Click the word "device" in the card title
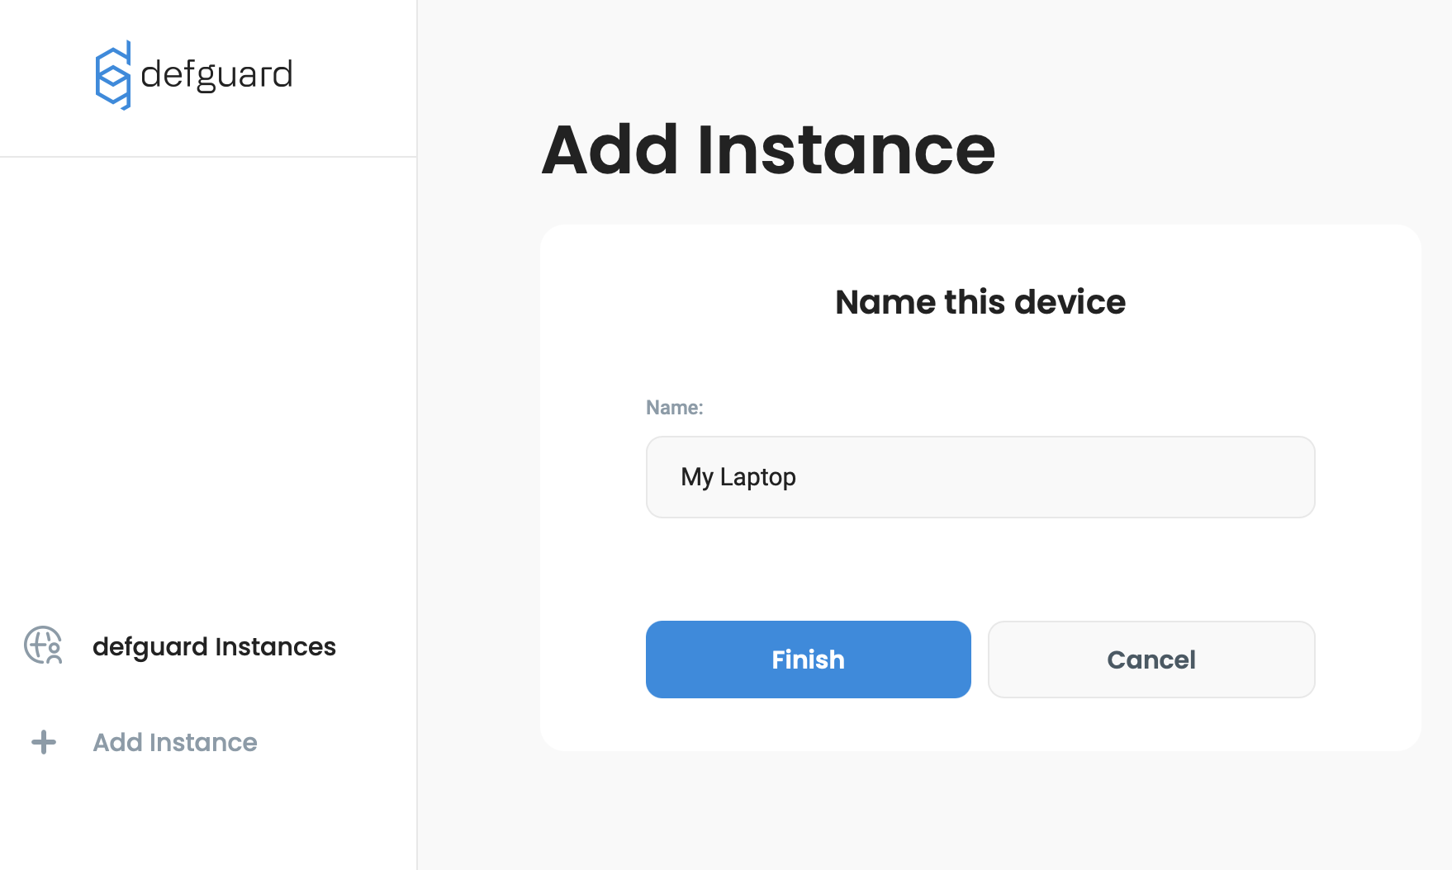1452x870 pixels. click(1070, 302)
